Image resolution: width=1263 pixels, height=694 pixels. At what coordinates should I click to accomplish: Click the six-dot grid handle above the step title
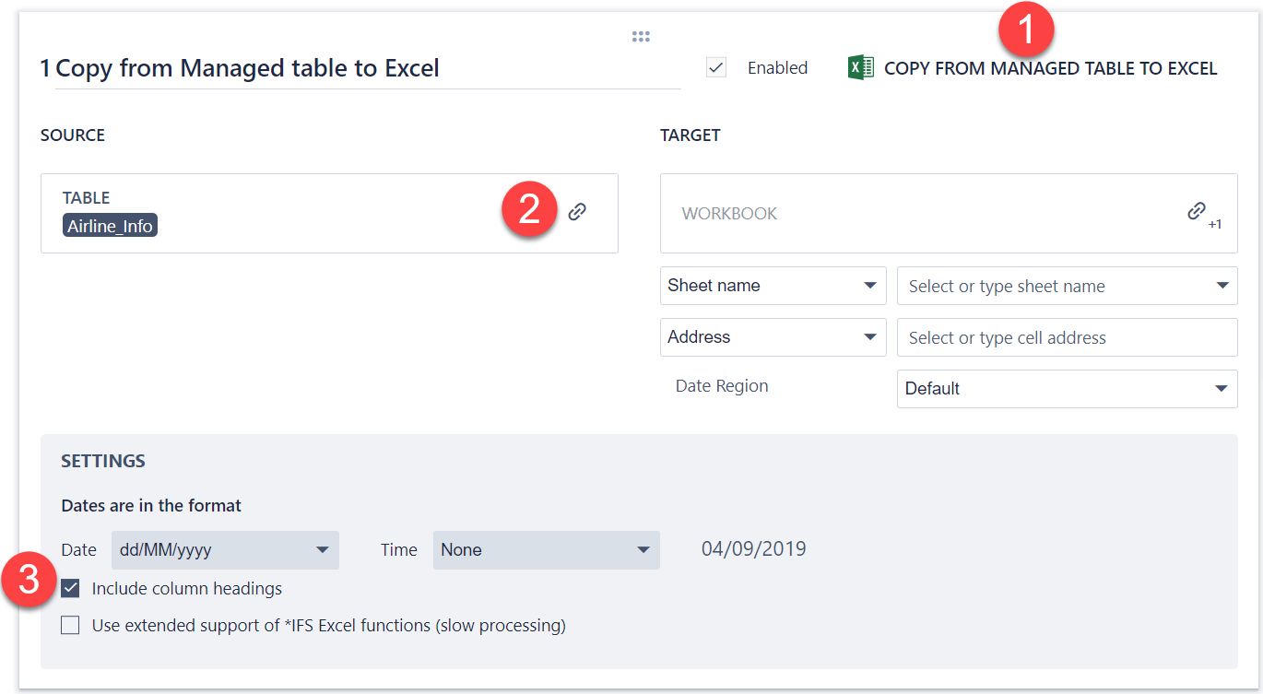point(641,36)
